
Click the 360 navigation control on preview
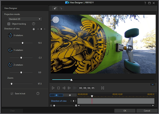click(56, 20)
